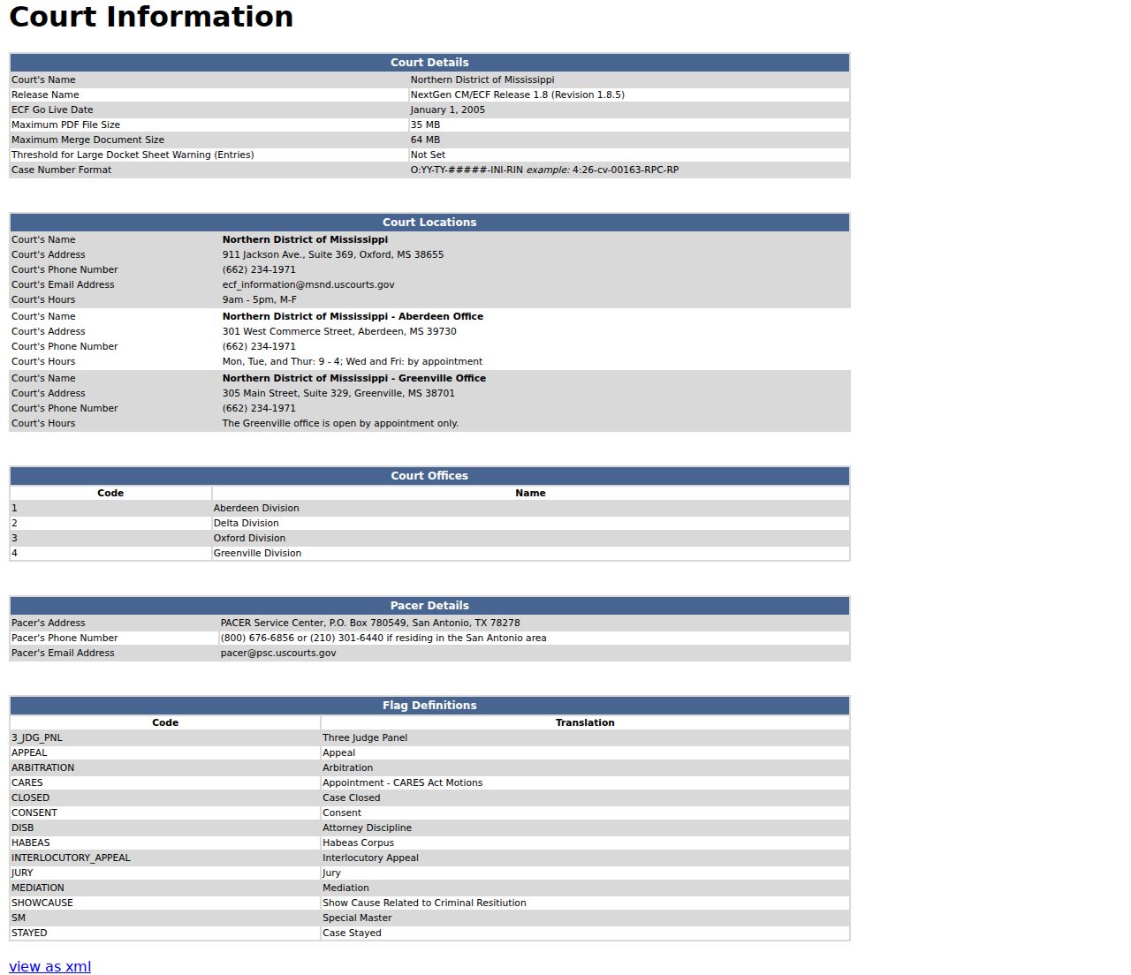Click the example case number 4:26-cv-00163-RPC-RP

tap(626, 170)
